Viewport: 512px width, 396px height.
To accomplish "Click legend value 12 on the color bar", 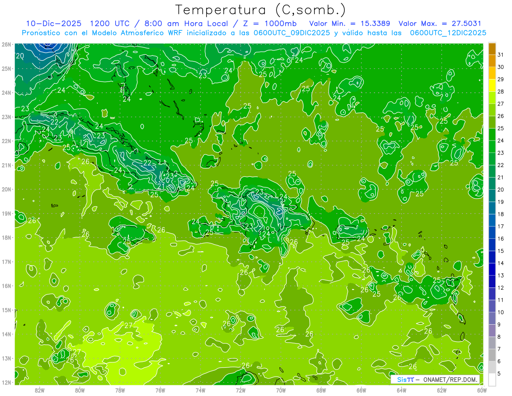I will [501, 287].
